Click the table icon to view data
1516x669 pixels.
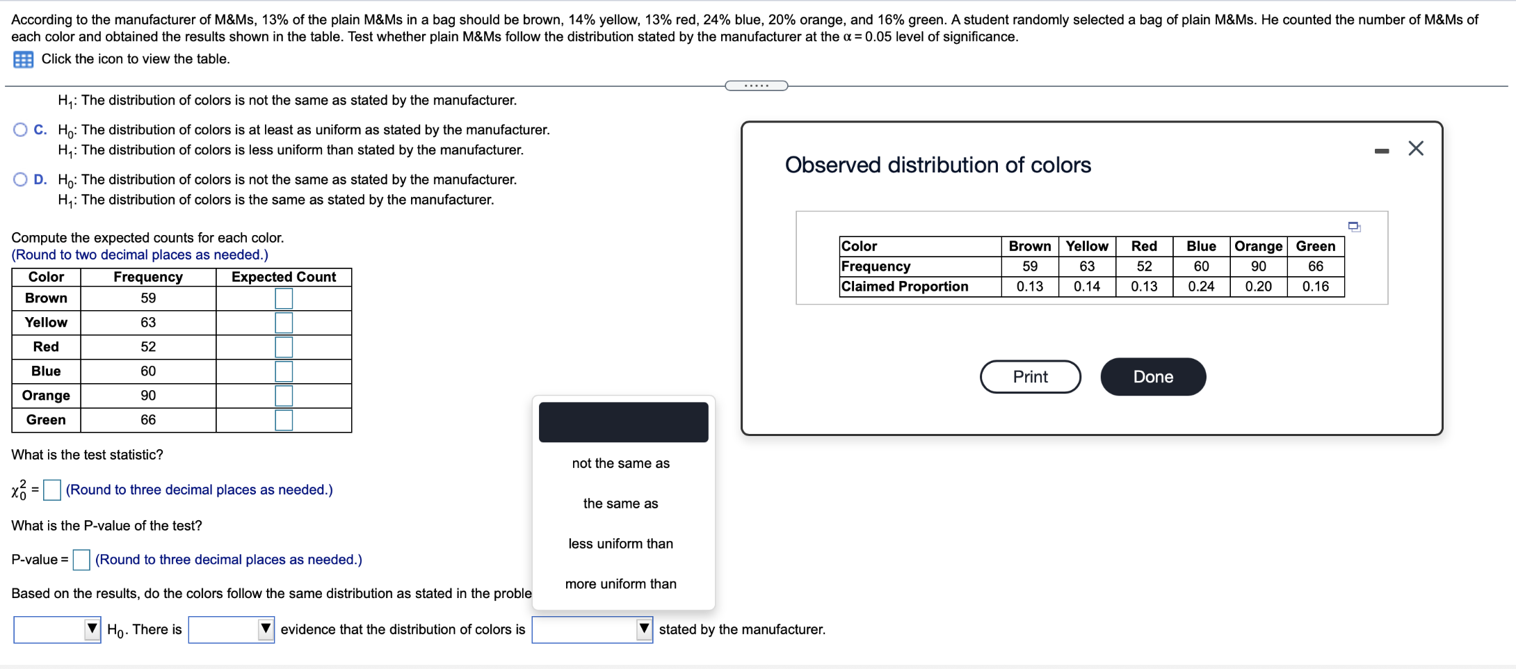pyautogui.click(x=24, y=60)
